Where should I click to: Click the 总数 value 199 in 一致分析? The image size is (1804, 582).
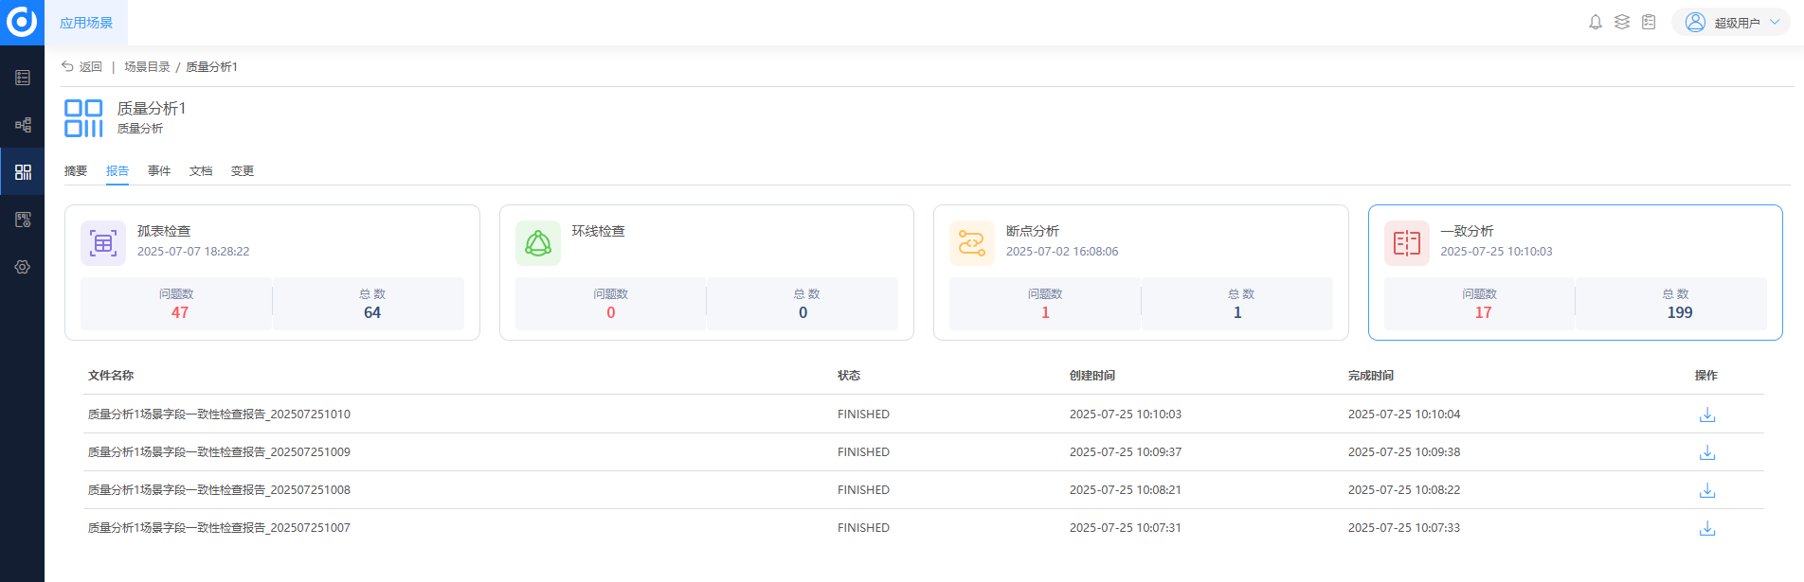coord(1680,312)
